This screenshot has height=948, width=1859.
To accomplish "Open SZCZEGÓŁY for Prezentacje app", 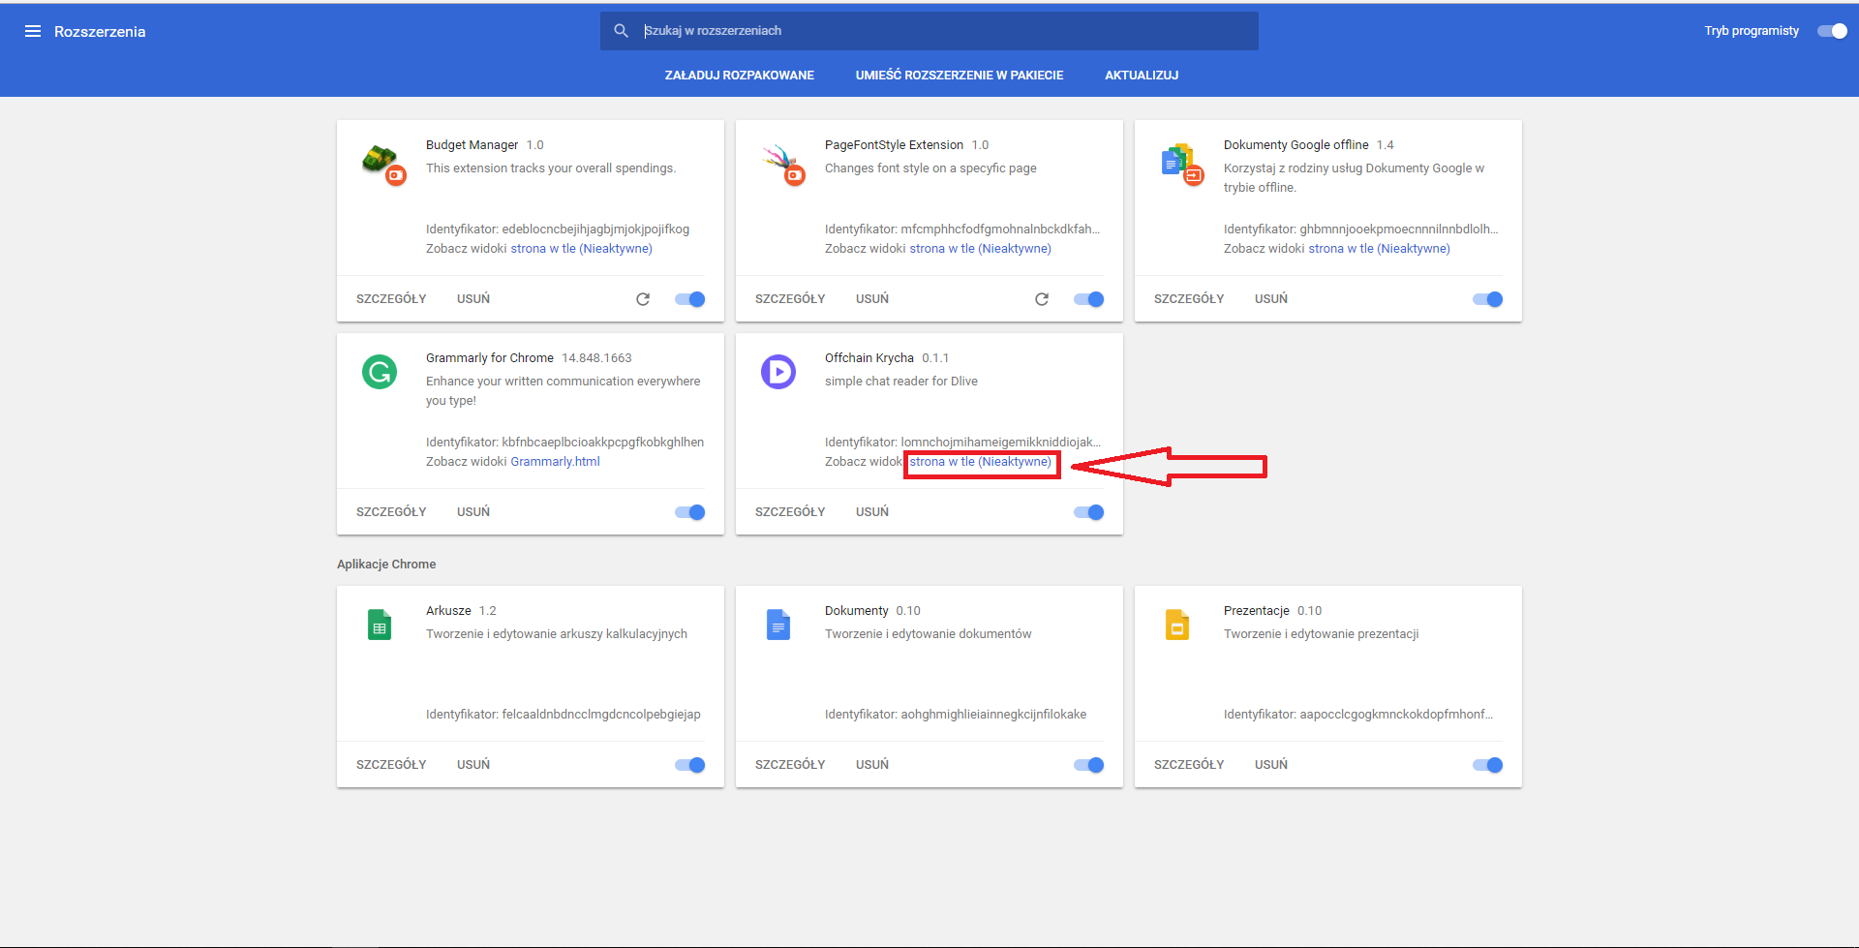I will (1189, 765).
